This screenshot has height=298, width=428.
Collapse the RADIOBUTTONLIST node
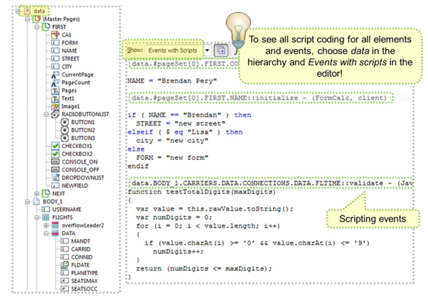(46, 113)
